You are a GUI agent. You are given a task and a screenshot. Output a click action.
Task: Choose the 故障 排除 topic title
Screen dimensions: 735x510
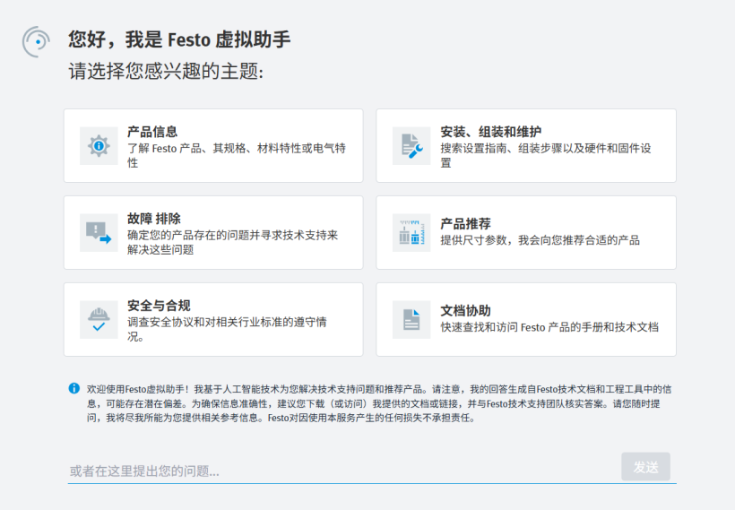click(x=154, y=219)
